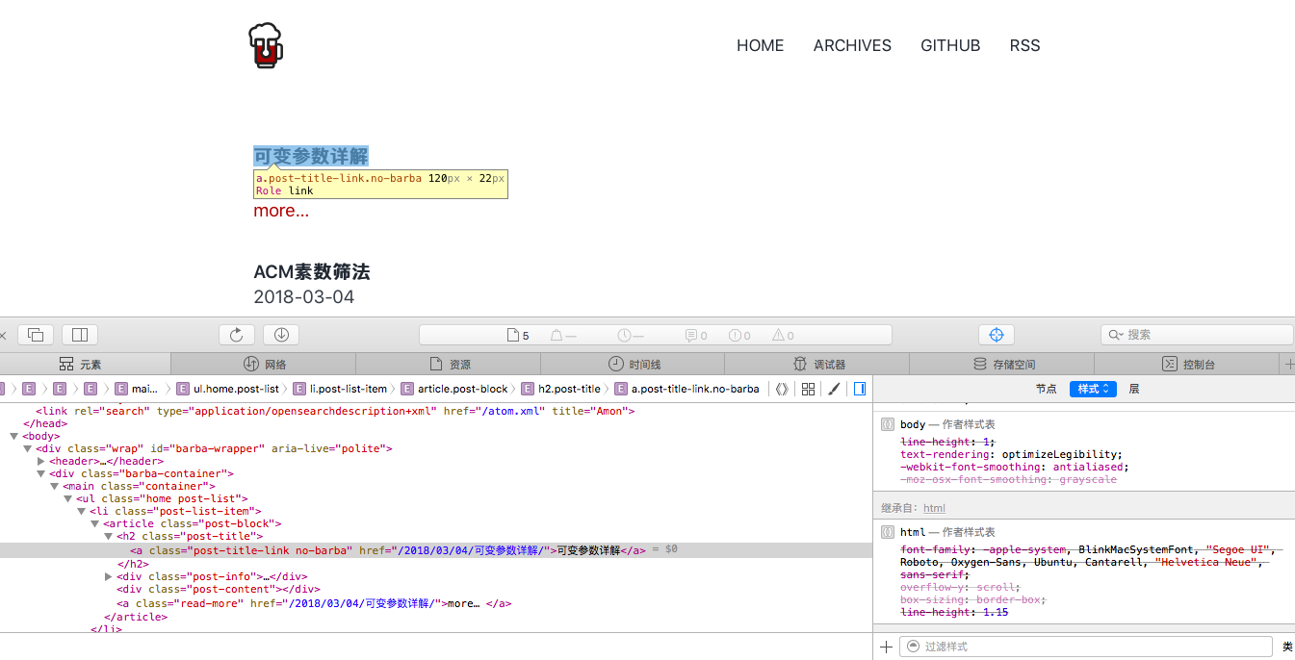Viewport: 1295px width, 660px height.
Task: Focus the 搜索 inspector search field
Action: (1197, 335)
